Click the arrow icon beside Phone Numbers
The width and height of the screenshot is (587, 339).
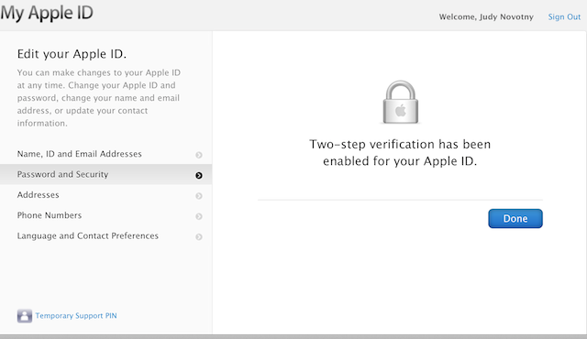(x=199, y=216)
